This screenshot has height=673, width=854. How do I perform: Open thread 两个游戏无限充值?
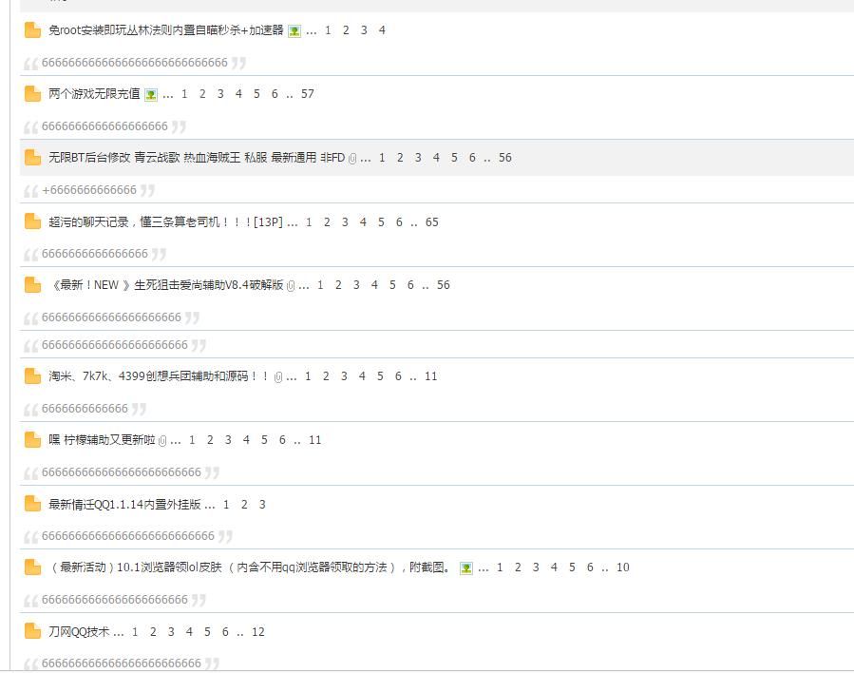94,94
